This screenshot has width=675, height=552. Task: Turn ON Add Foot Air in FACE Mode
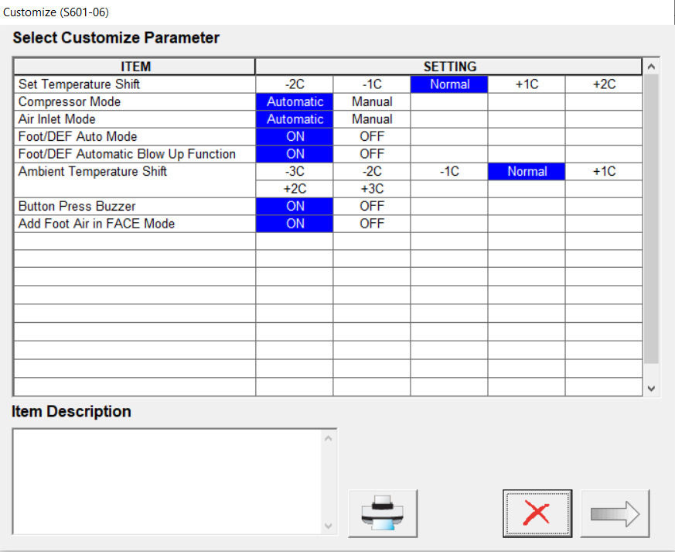[295, 224]
